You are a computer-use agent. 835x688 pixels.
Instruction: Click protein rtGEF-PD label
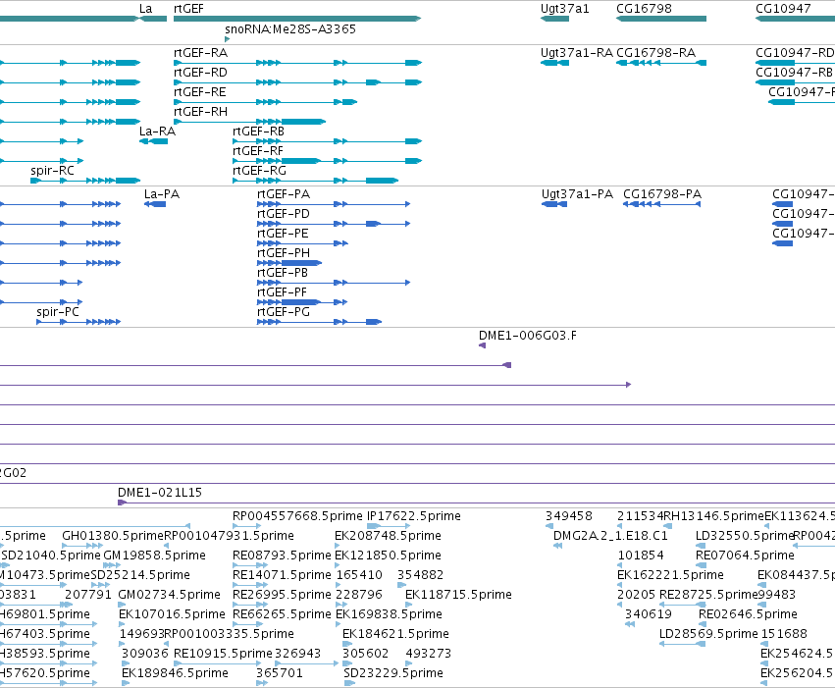284,214
